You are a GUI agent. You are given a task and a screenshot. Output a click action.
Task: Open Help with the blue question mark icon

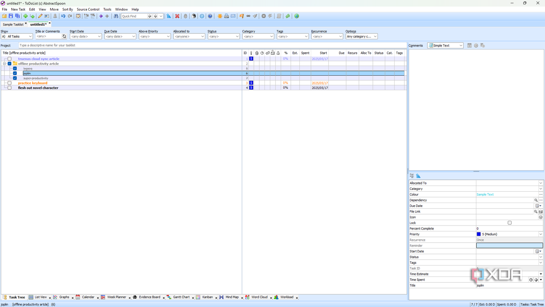tap(210, 16)
